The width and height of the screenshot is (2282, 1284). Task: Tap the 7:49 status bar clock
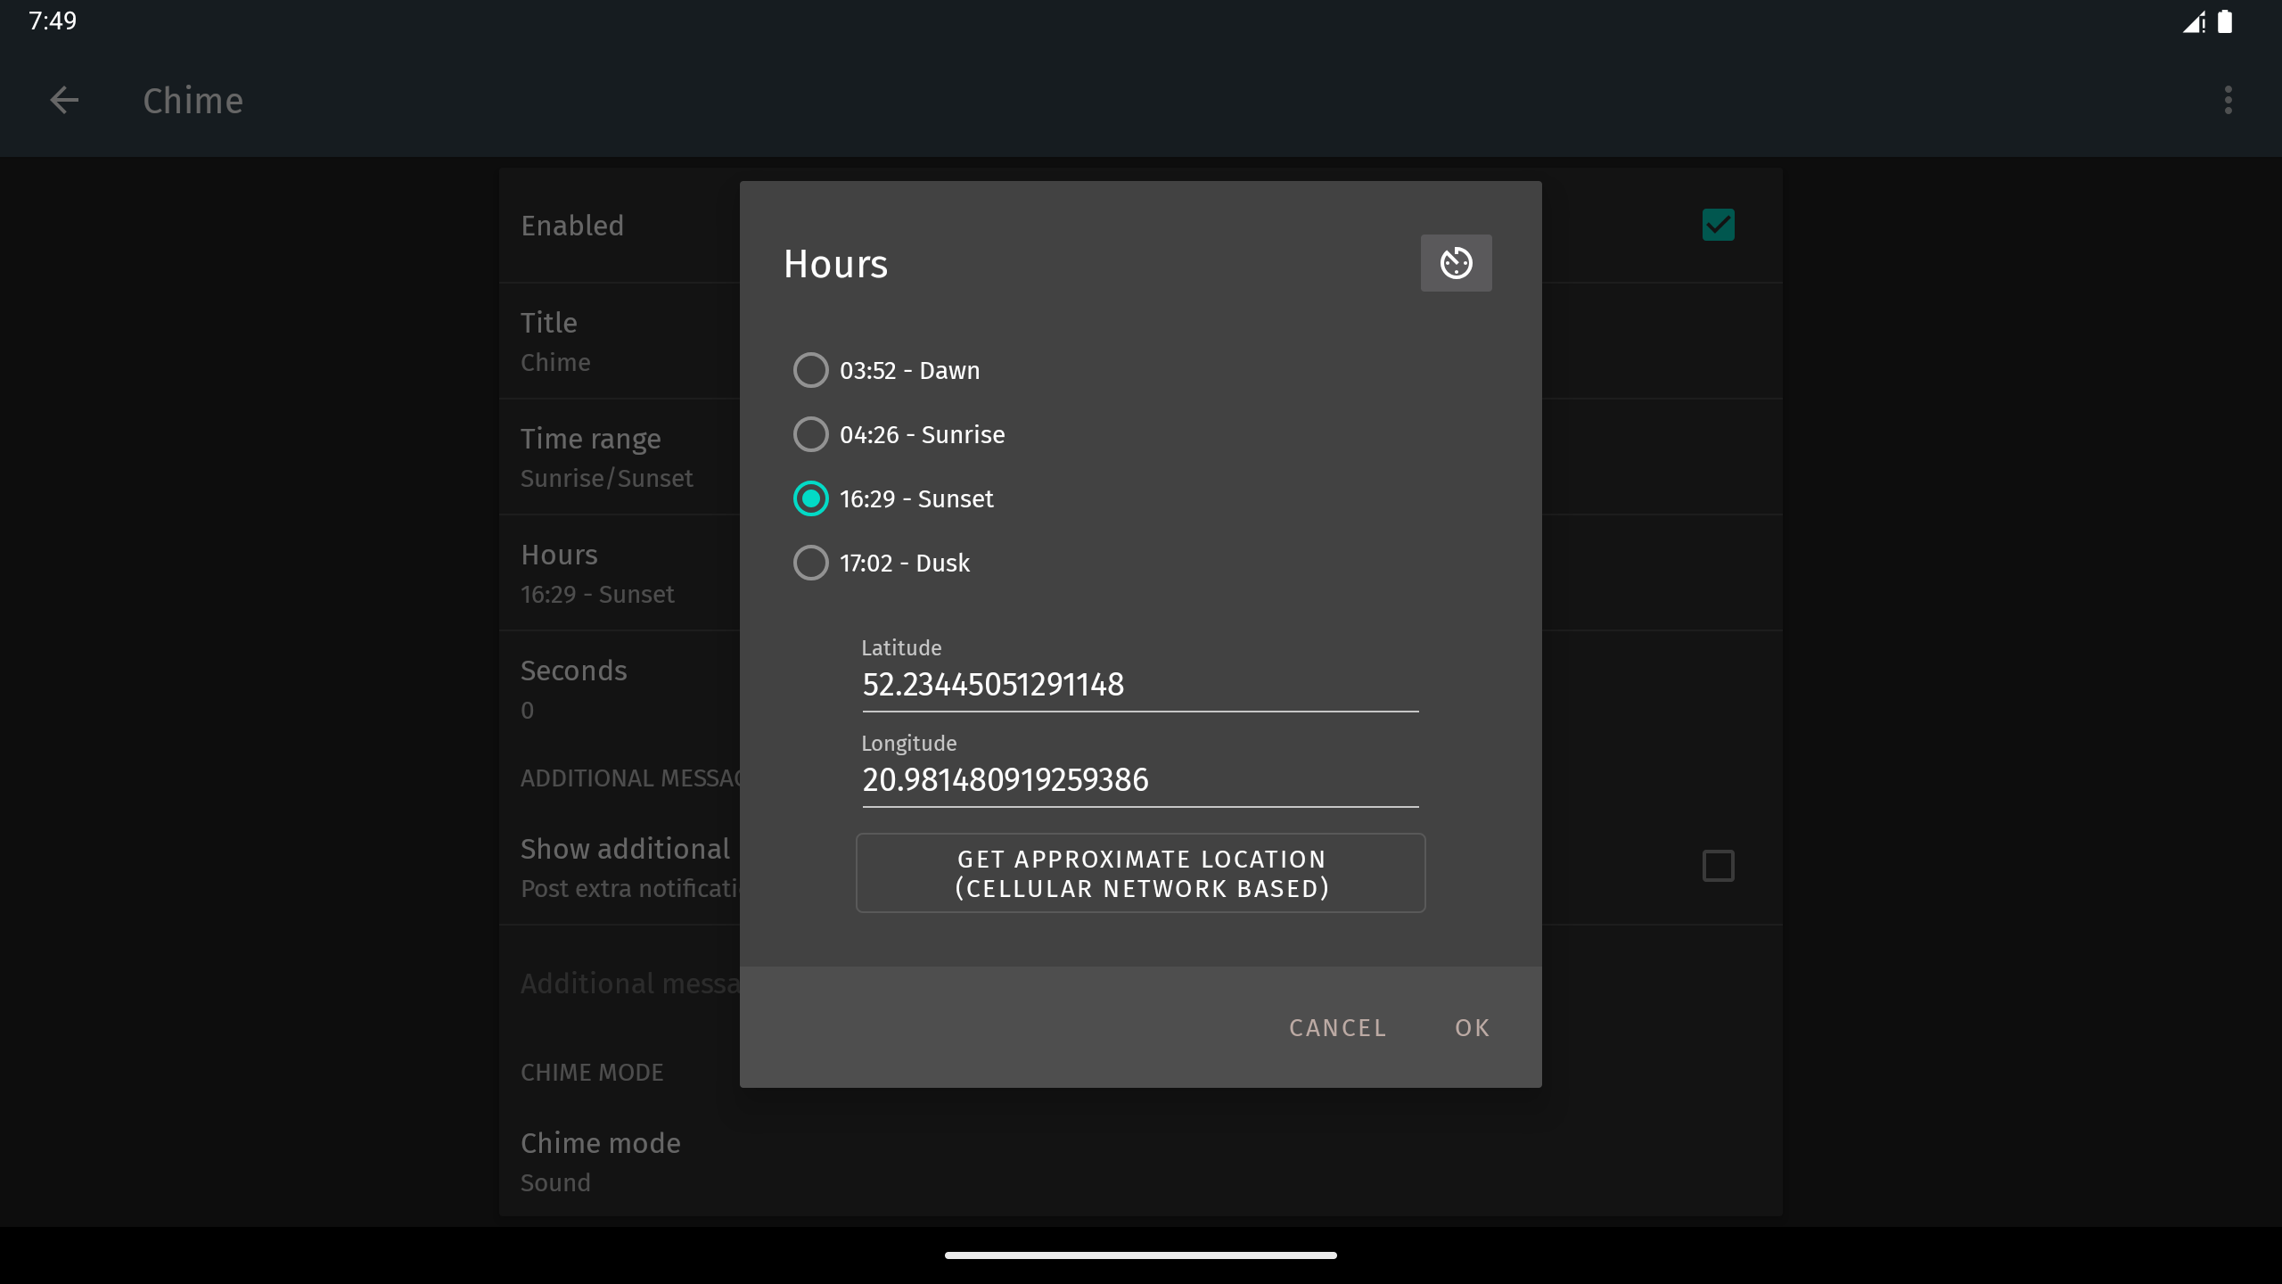coord(53,21)
